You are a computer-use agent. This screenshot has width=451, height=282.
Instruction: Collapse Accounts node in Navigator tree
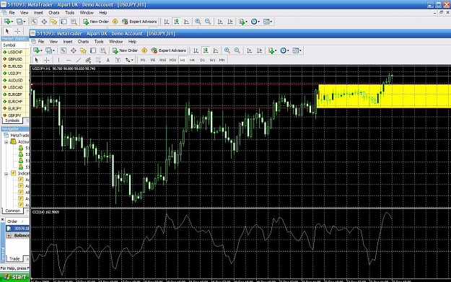coord(6,142)
